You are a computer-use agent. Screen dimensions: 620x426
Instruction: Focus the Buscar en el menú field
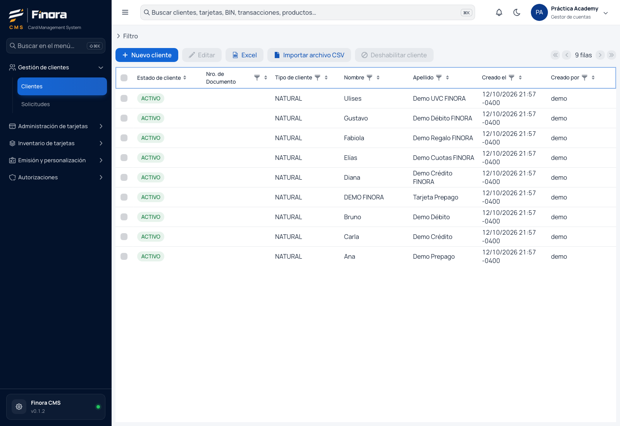[56, 46]
